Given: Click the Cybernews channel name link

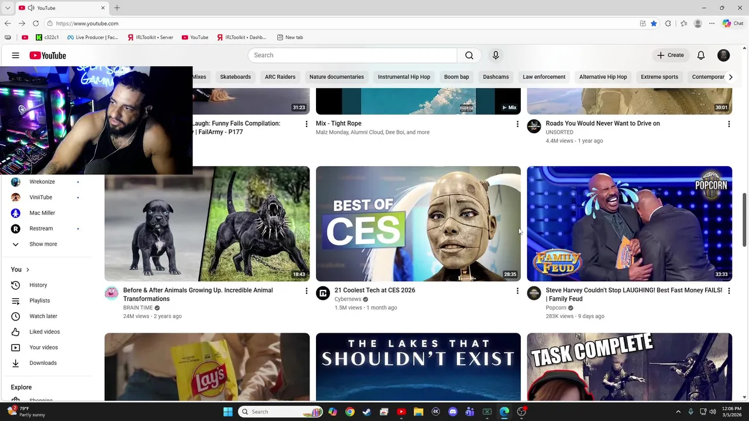Looking at the screenshot, I should coord(348,299).
